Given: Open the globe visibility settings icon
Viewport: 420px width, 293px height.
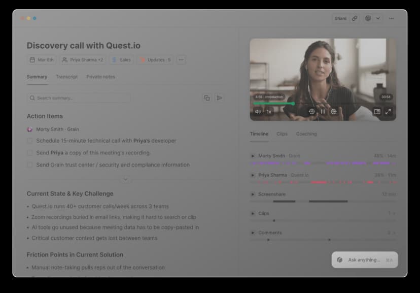Looking at the screenshot, I should tap(368, 18).
